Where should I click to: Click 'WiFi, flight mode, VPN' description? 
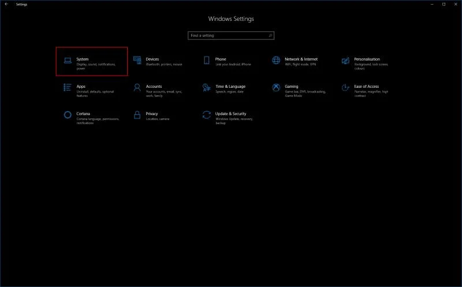(300, 65)
